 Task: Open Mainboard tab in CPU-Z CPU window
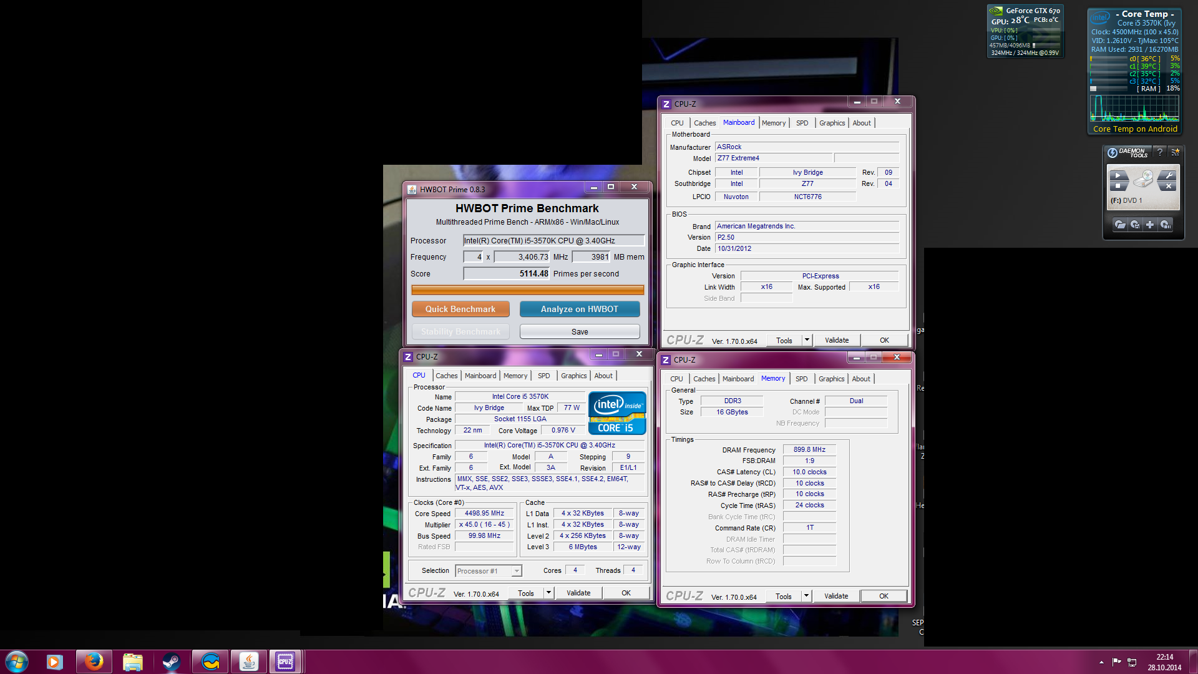[x=480, y=376]
